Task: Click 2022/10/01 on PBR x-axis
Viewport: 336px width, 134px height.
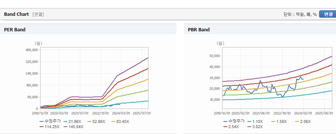Action: 283,113
